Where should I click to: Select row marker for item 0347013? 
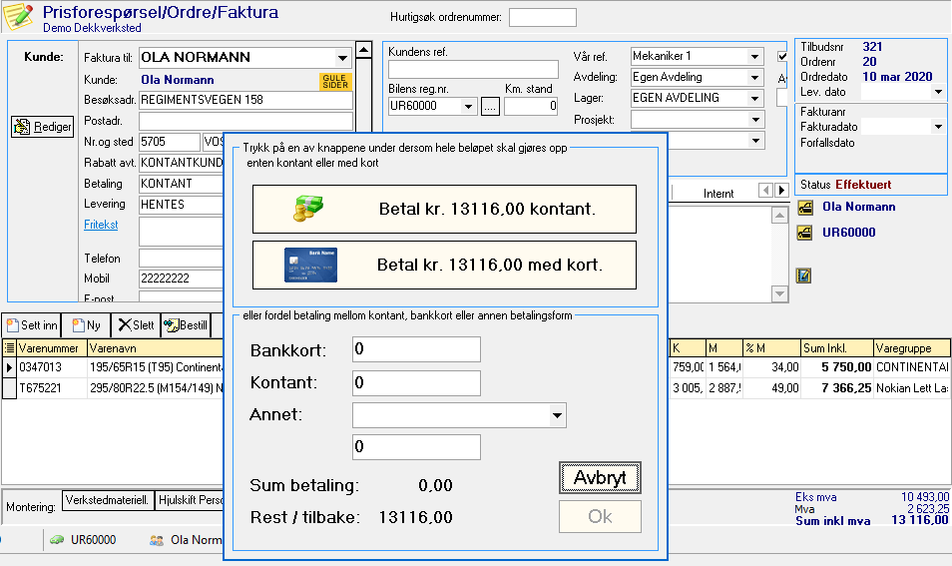pyautogui.click(x=9, y=367)
